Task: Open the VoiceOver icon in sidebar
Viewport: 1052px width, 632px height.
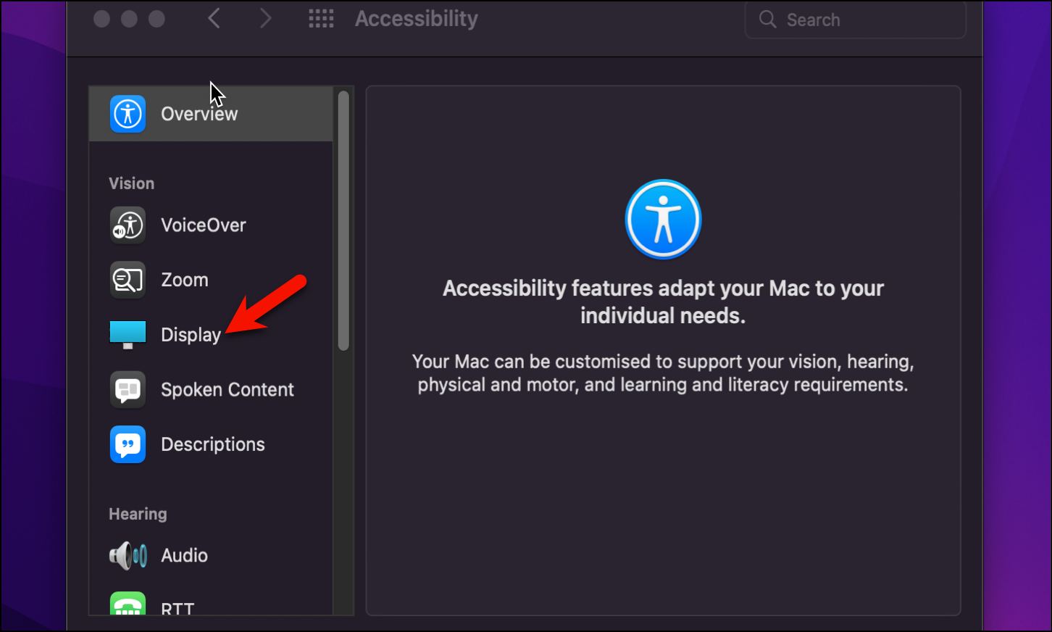Action: tap(128, 225)
